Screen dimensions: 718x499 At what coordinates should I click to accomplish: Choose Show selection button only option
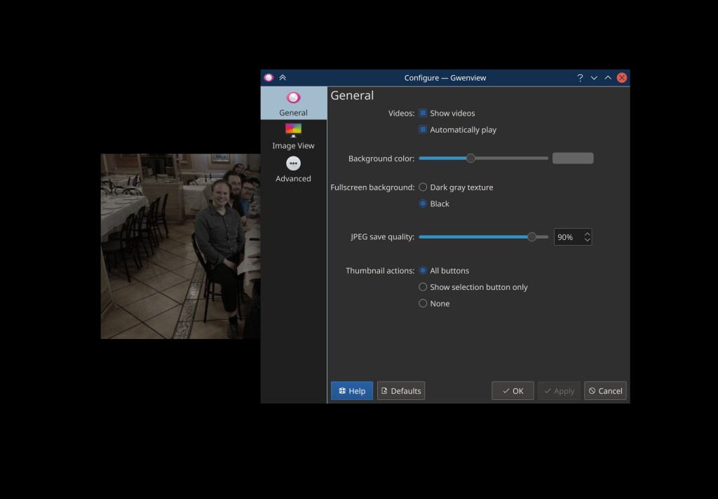423,287
